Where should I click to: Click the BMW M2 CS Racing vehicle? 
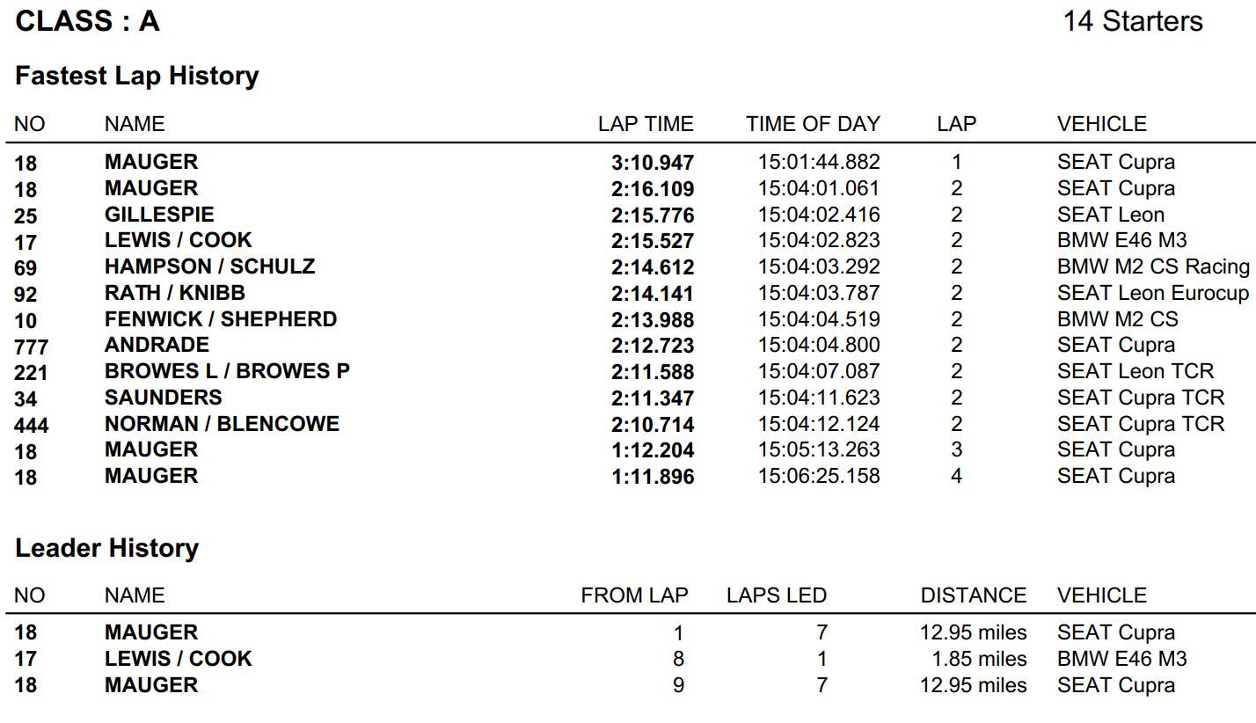coord(1152,267)
